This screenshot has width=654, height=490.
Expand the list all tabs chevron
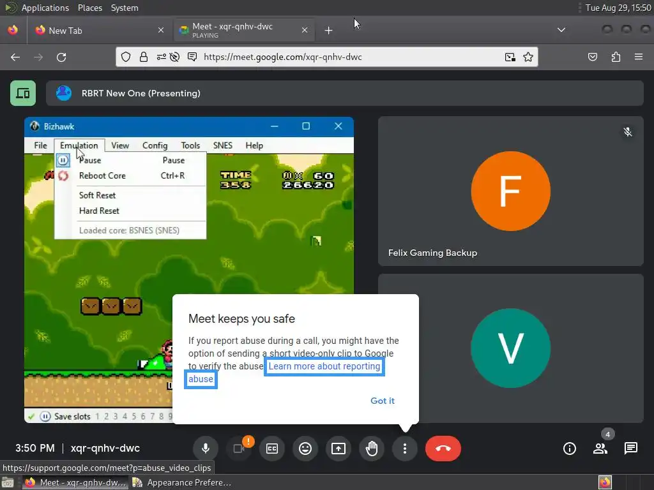561,30
